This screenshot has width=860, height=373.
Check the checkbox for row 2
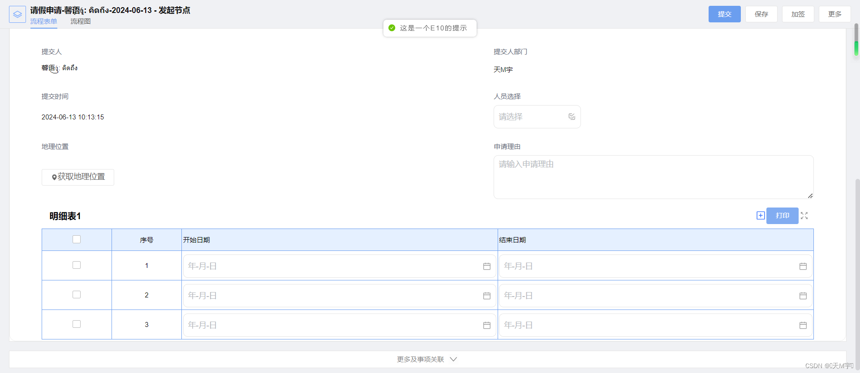77,294
